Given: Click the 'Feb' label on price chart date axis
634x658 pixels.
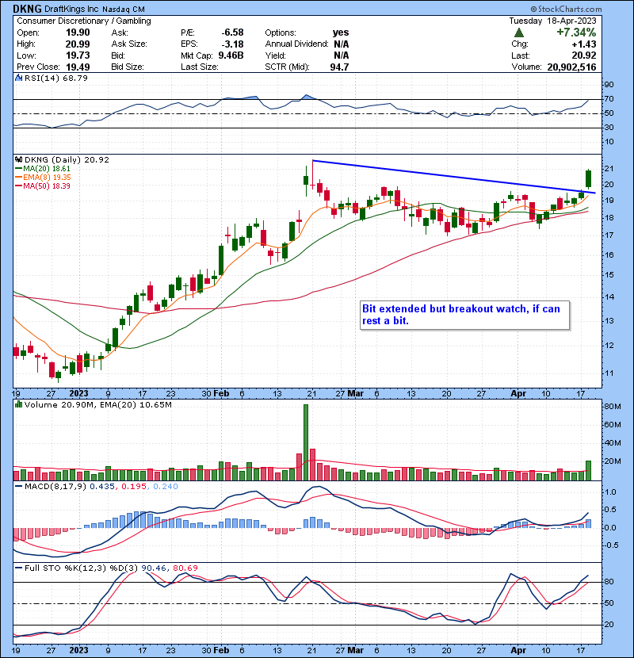Looking at the screenshot, I should (221, 394).
